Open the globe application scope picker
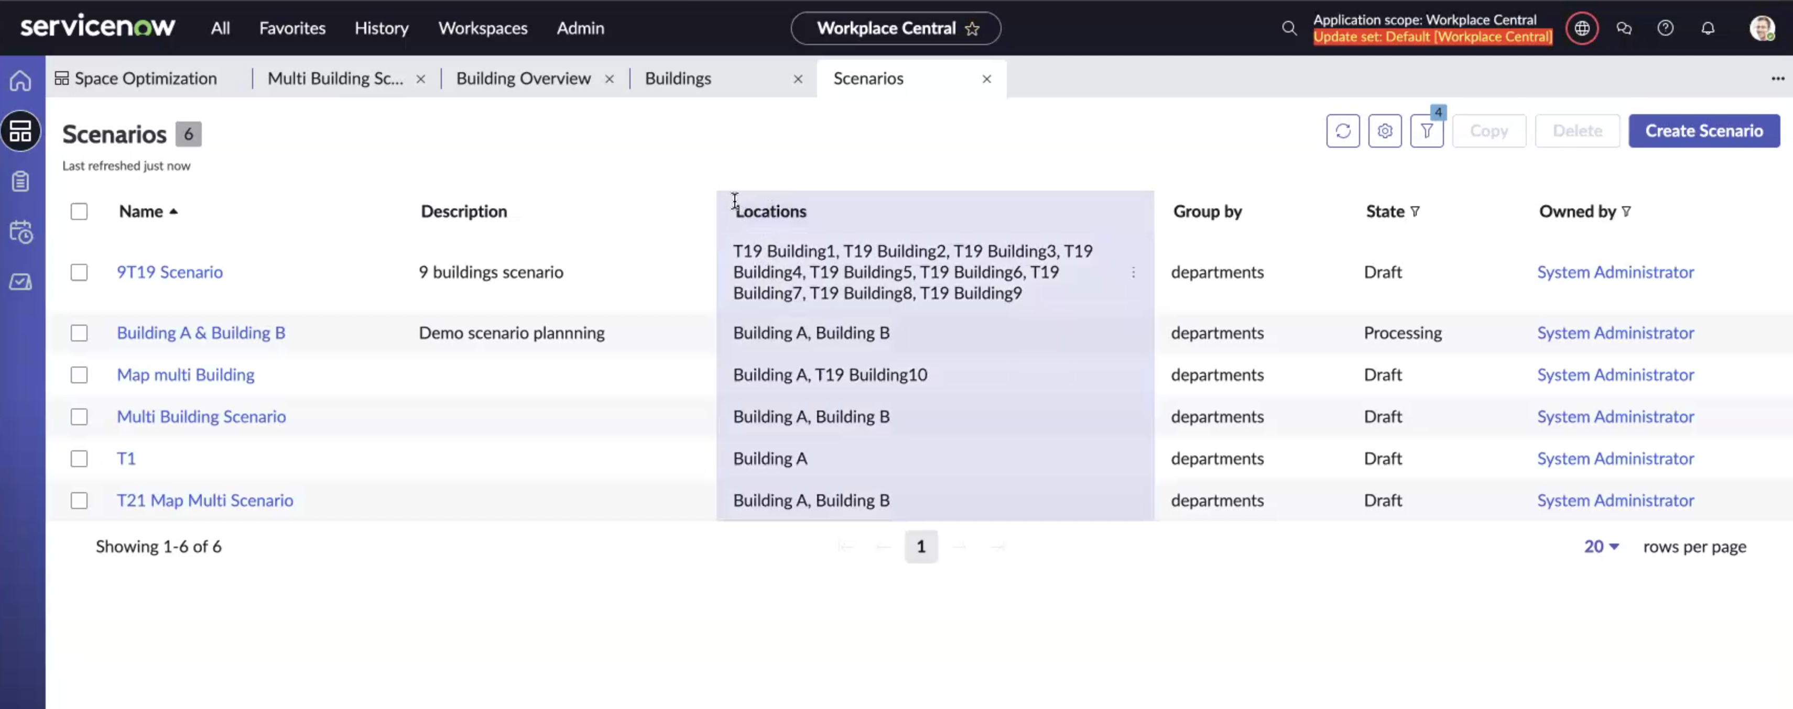The width and height of the screenshot is (1793, 709). 1581,28
